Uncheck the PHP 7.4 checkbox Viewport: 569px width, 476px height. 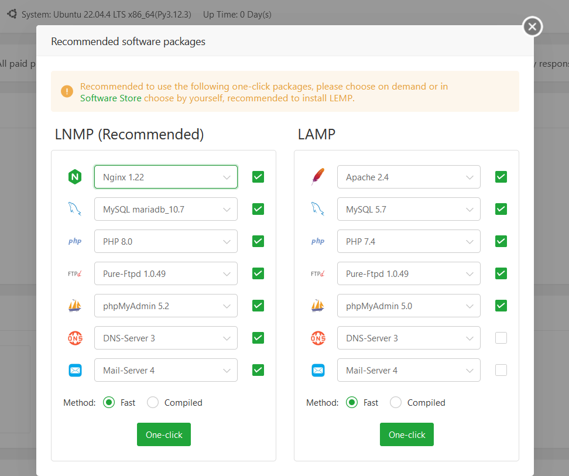[501, 241]
